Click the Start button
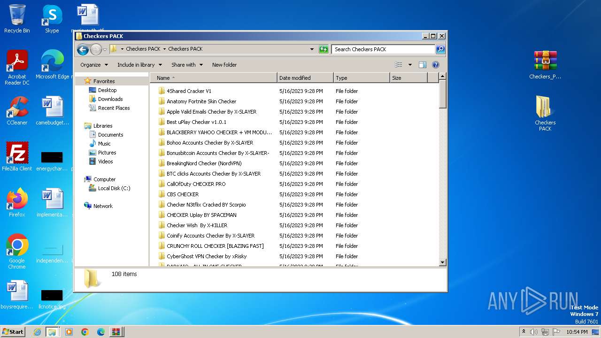The height and width of the screenshot is (338, 601). (x=13, y=332)
